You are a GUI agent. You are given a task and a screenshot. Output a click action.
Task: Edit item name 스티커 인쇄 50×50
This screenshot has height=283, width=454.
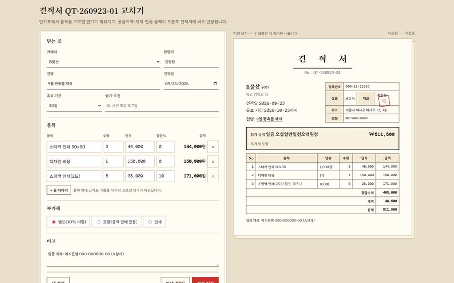[74, 147]
